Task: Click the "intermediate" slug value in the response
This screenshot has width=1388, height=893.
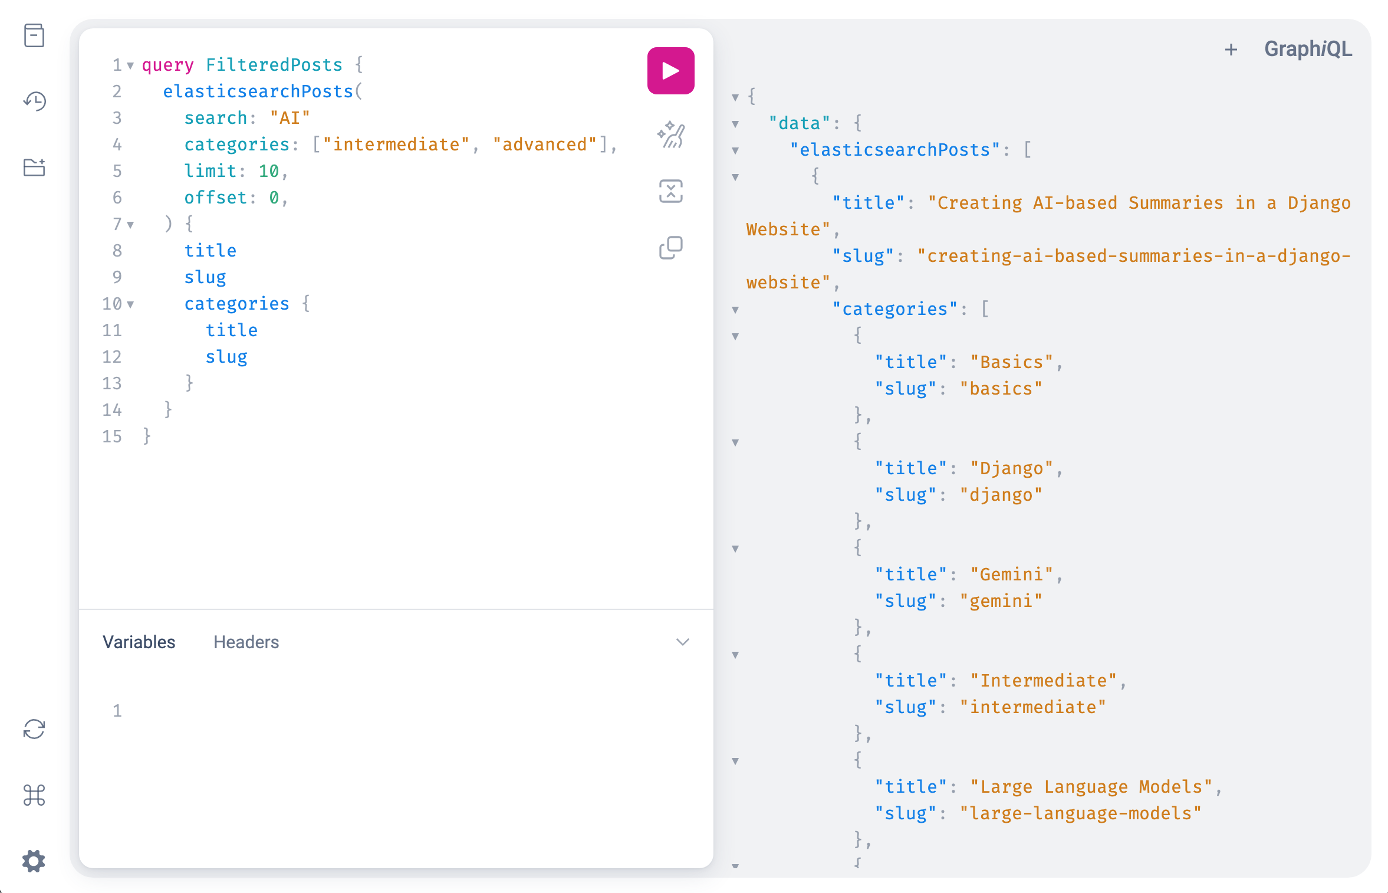Action: click(1033, 707)
